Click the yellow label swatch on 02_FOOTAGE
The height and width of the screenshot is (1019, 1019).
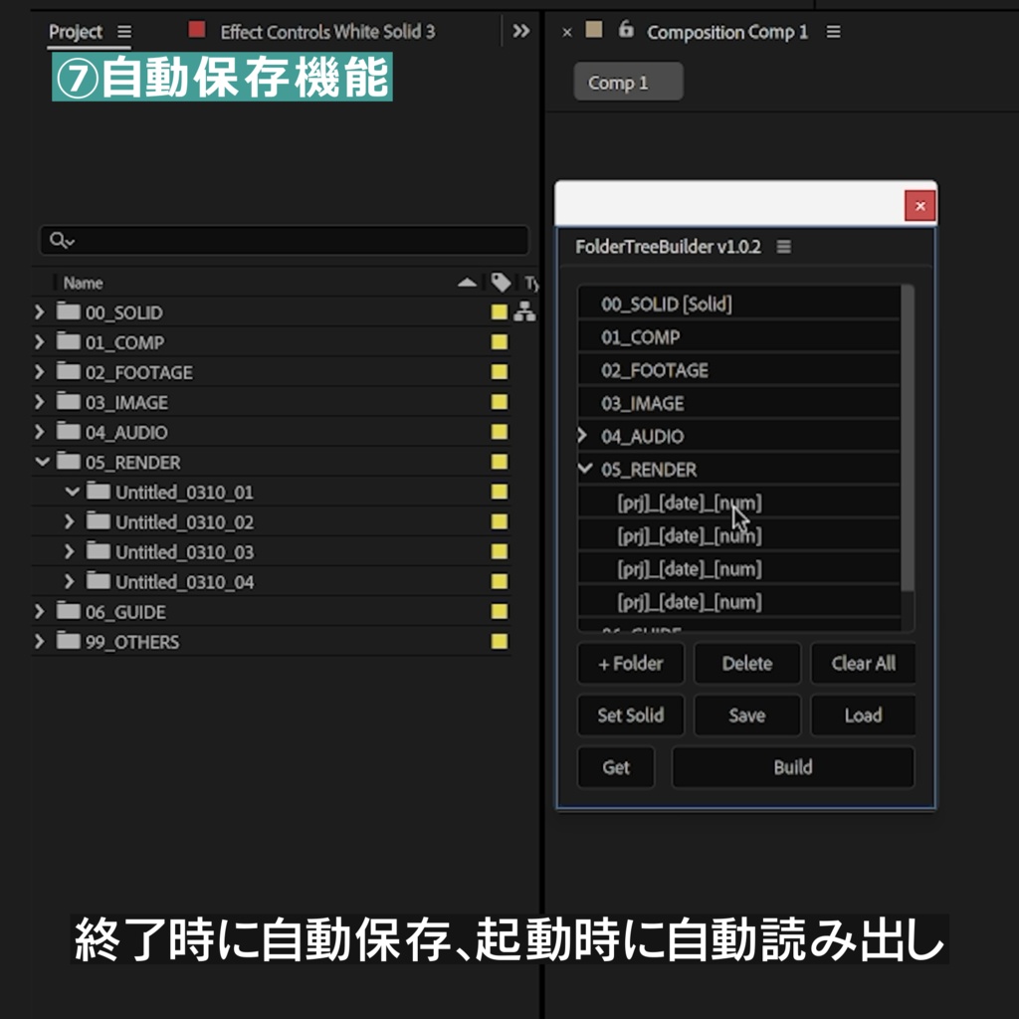coord(499,372)
